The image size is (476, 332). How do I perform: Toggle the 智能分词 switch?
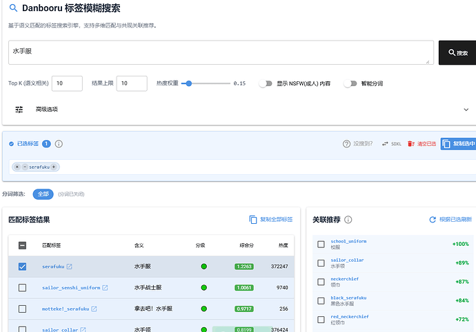pyautogui.click(x=350, y=83)
